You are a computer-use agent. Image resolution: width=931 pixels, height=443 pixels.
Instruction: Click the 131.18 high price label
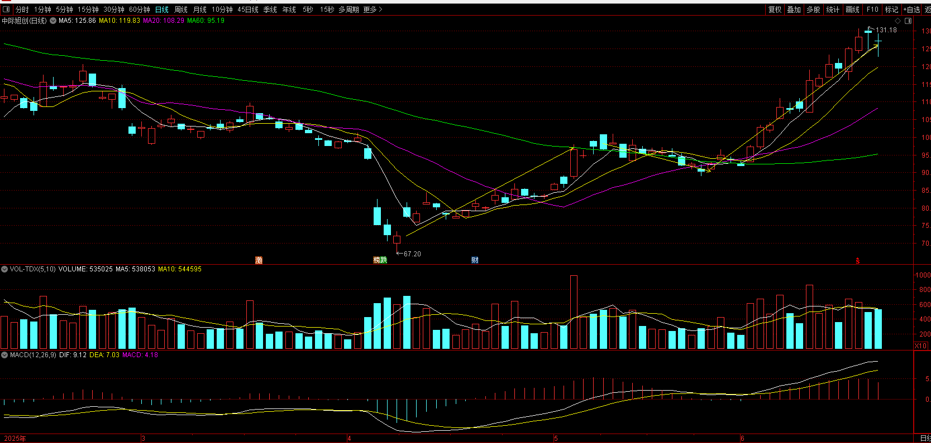point(886,30)
